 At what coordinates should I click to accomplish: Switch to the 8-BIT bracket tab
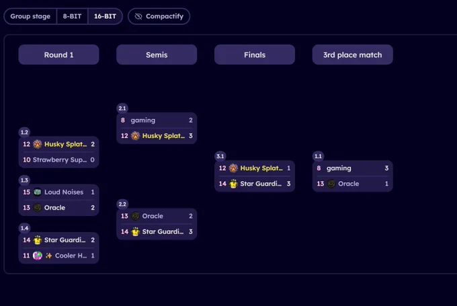[72, 16]
